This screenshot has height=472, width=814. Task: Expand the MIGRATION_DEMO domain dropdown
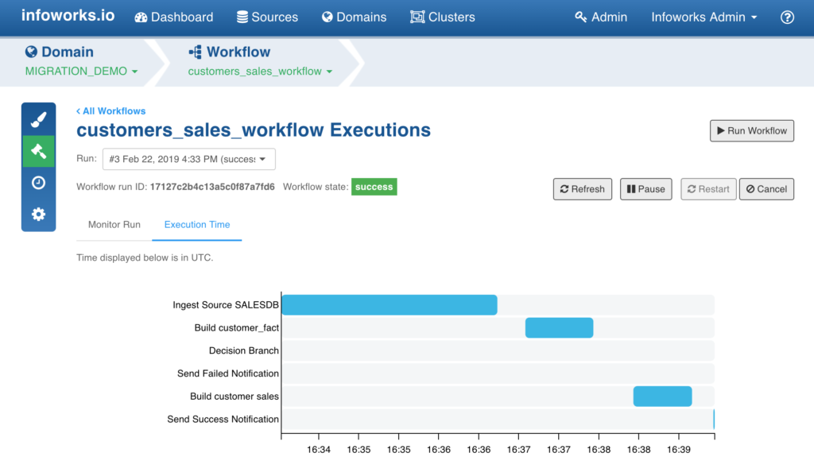coord(81,70)
